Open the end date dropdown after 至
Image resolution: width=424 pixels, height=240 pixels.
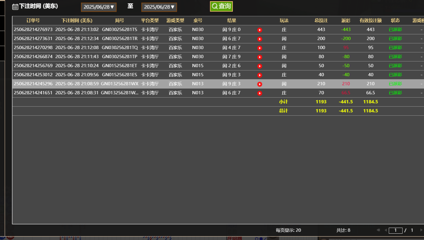click(x=159, y=7)
